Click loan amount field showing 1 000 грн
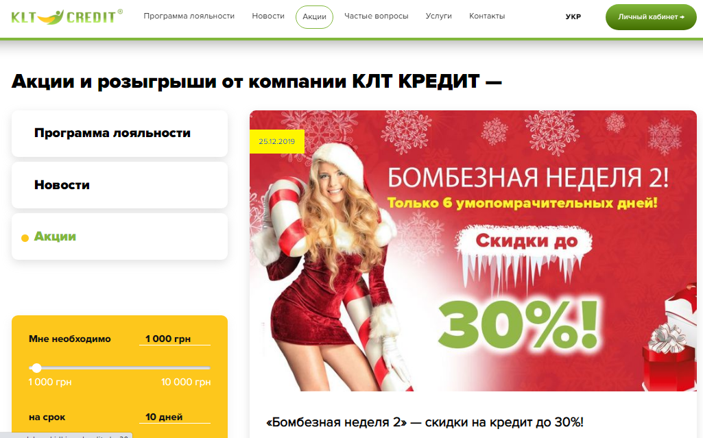 tap(175, 339)
